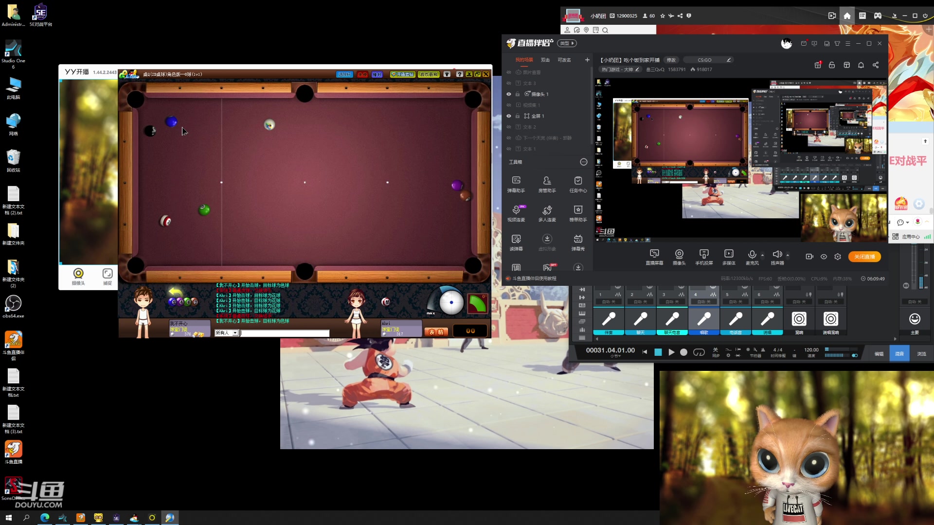Click the share icon in 直播伴侣
The height and width of the screenshot is (525, 934).
click(876, 65)
